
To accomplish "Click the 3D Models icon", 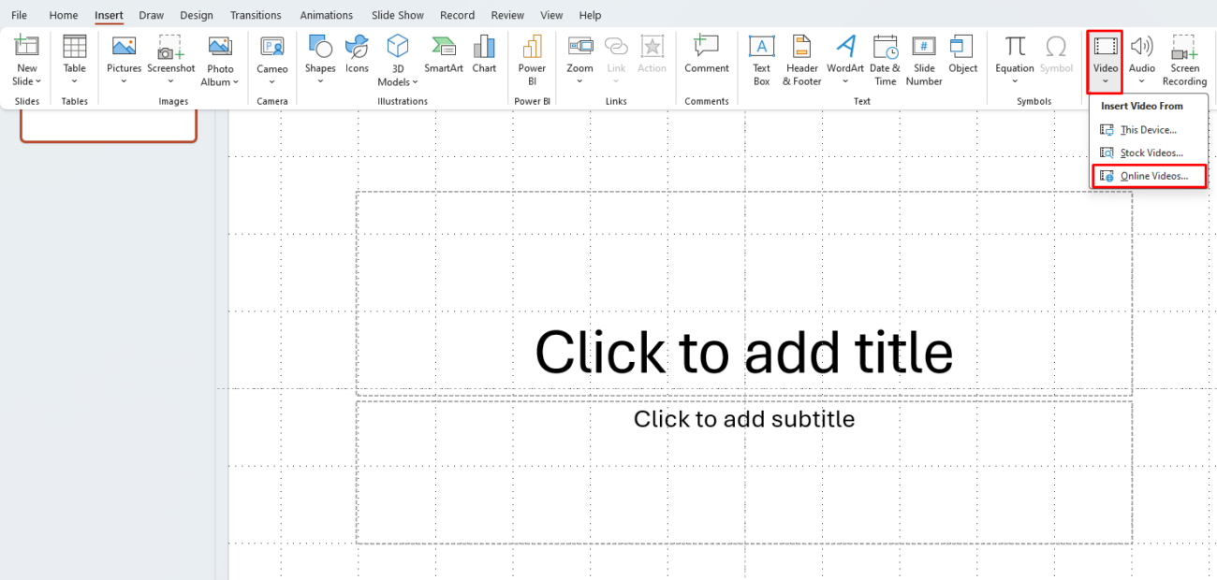I will [x=398, y=46].
